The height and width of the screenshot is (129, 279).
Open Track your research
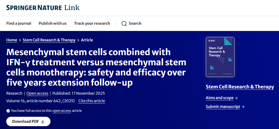click(92, 23)
